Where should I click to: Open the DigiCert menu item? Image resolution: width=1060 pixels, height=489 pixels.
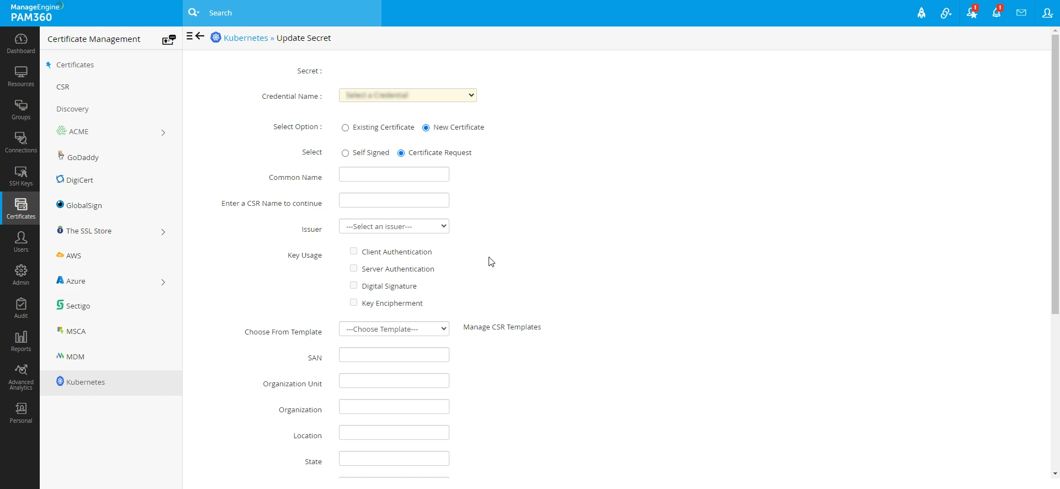point(79,180)
